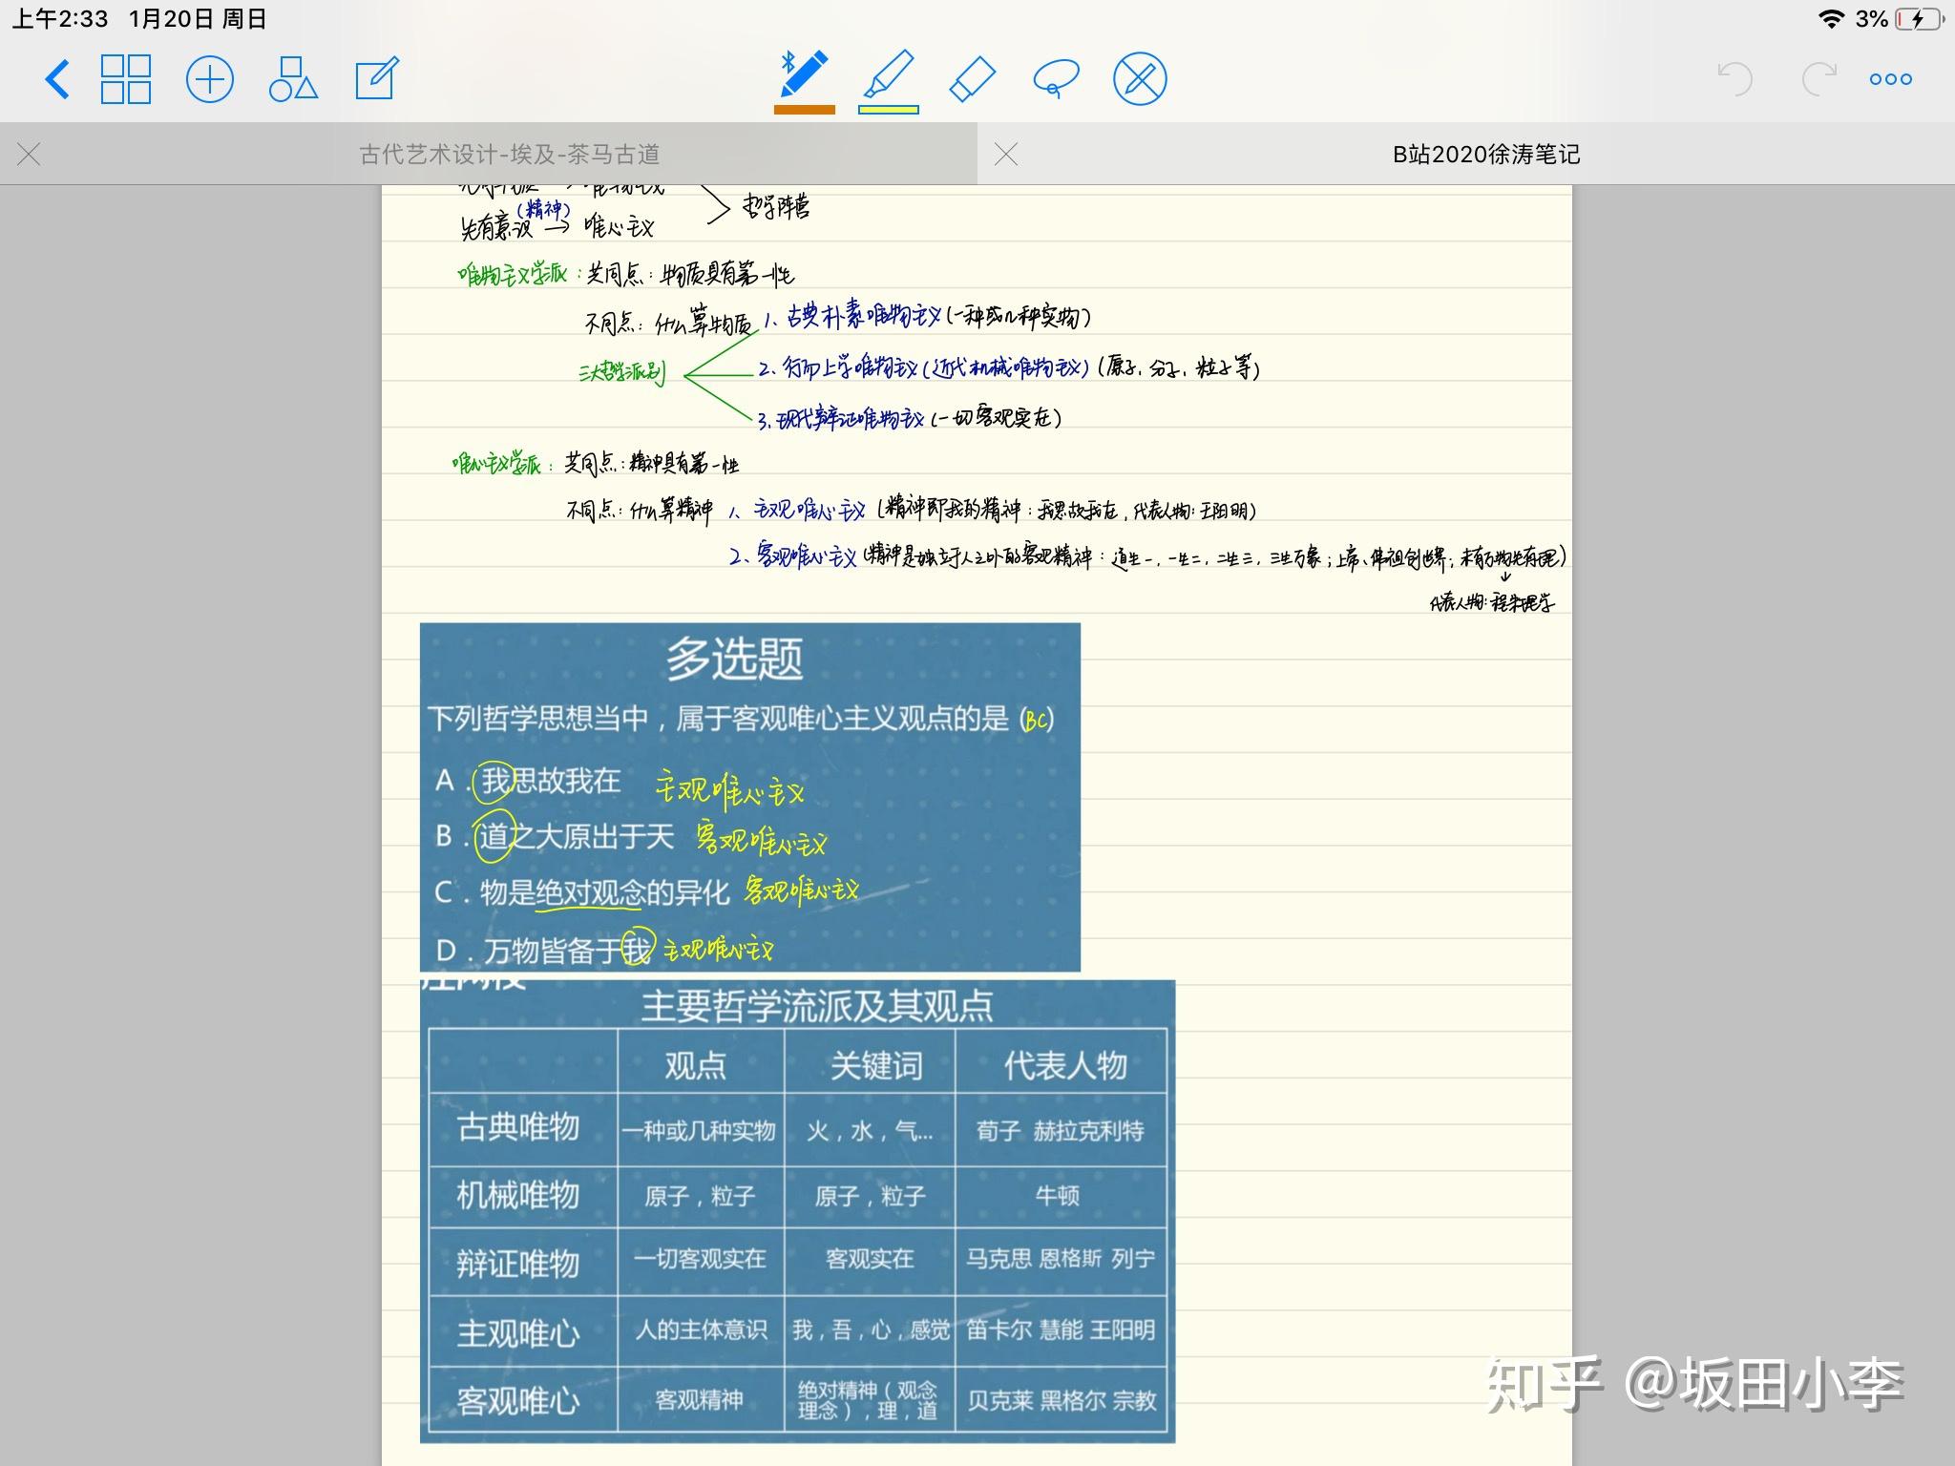Image resolution: width=1955 pixels, height=1466 pixels.
Task: Undo the last stroke
Action: pos(1734,79)
